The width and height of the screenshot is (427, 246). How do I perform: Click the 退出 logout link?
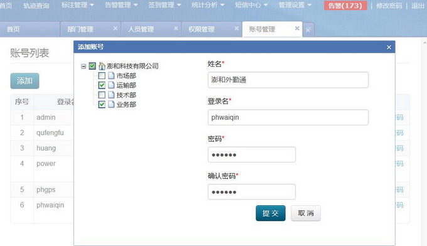click(x=418, y=6)
